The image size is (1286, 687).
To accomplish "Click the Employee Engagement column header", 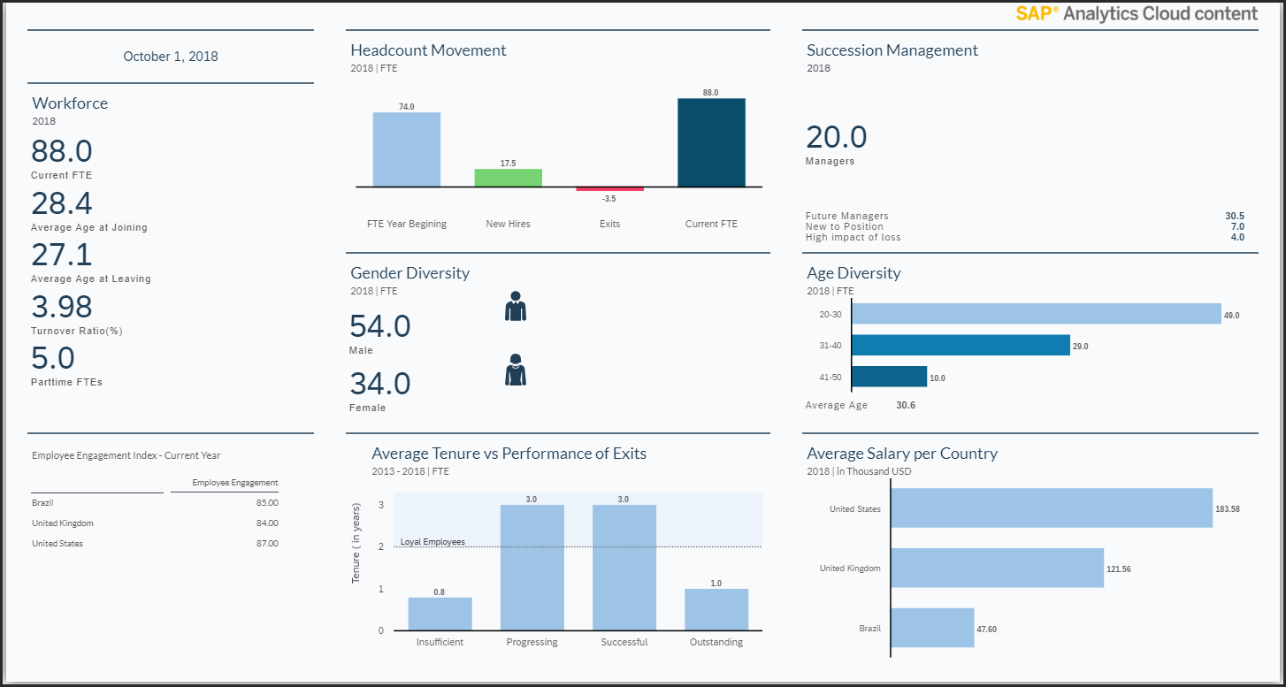I will click(x=235, y=483).
